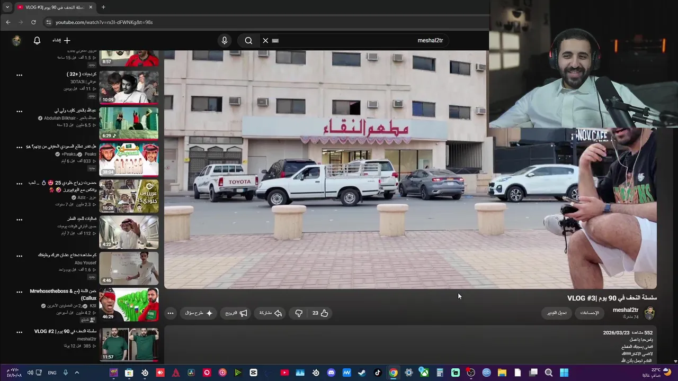
Task: Click the share arrow button
Action: pos(270,313)
